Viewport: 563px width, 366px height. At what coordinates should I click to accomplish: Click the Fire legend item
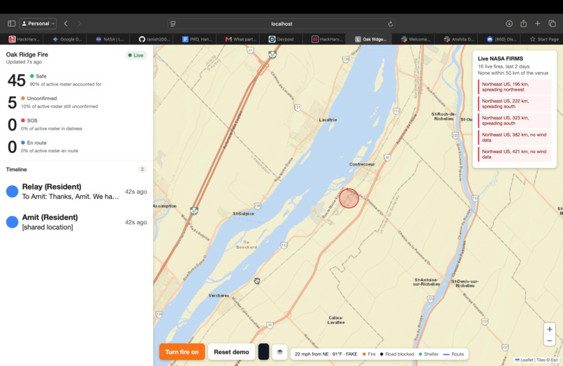pyautogui.click(x=369, y=354)
